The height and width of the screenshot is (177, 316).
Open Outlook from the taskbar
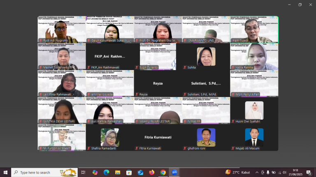tap(140, 172)
